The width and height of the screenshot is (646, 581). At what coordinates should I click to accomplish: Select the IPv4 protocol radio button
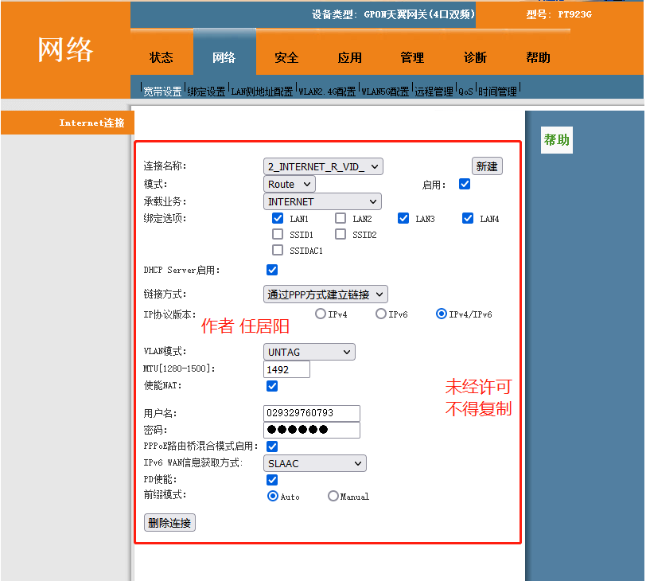point(321,314)
